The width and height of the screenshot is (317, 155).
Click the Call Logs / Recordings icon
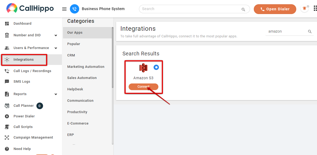click(7, 71)
